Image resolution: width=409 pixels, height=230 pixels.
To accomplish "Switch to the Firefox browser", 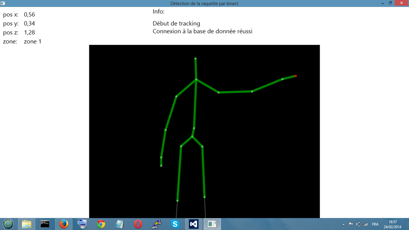I will pos(64,224).
